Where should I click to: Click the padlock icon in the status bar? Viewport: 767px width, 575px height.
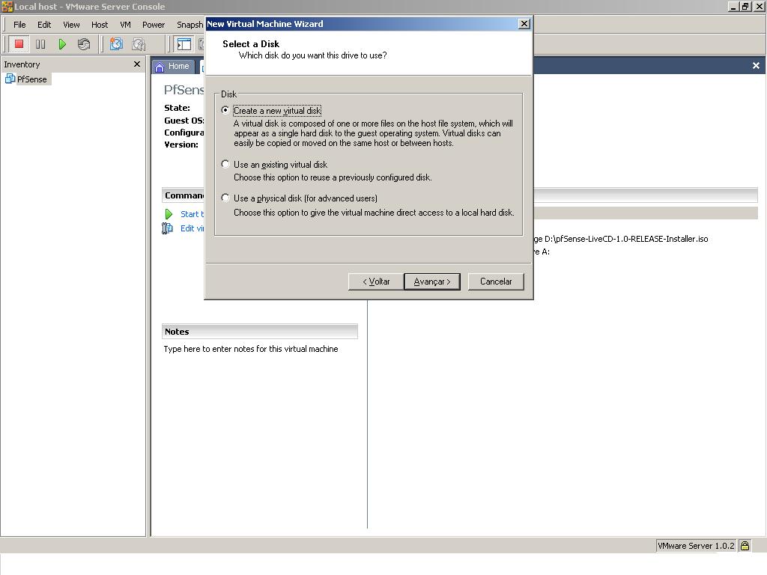tap(745, 546)
